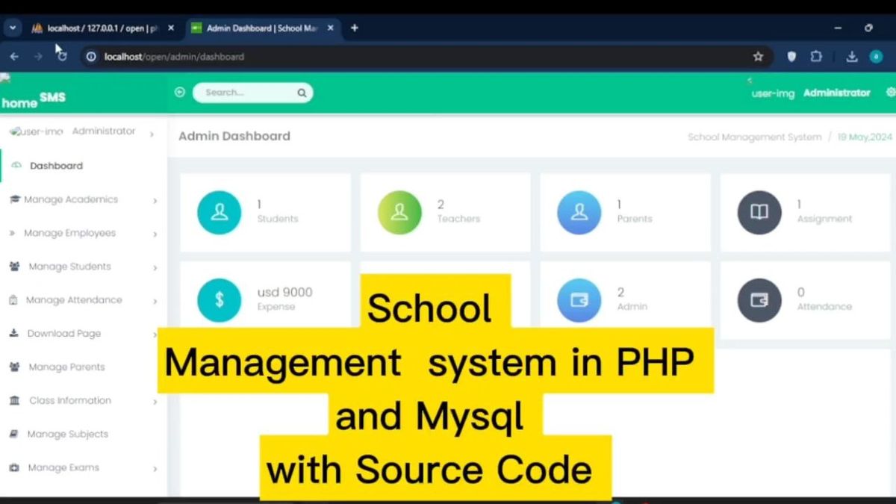Click the School Management System breadcrumb link
Viewport: 896px width, 504px height.
coord(754,137)
